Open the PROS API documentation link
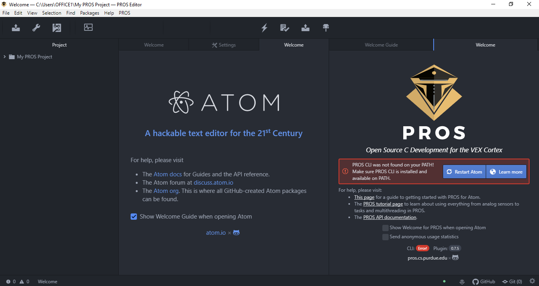This screenshot has width=539, height=286. point(390,217)
